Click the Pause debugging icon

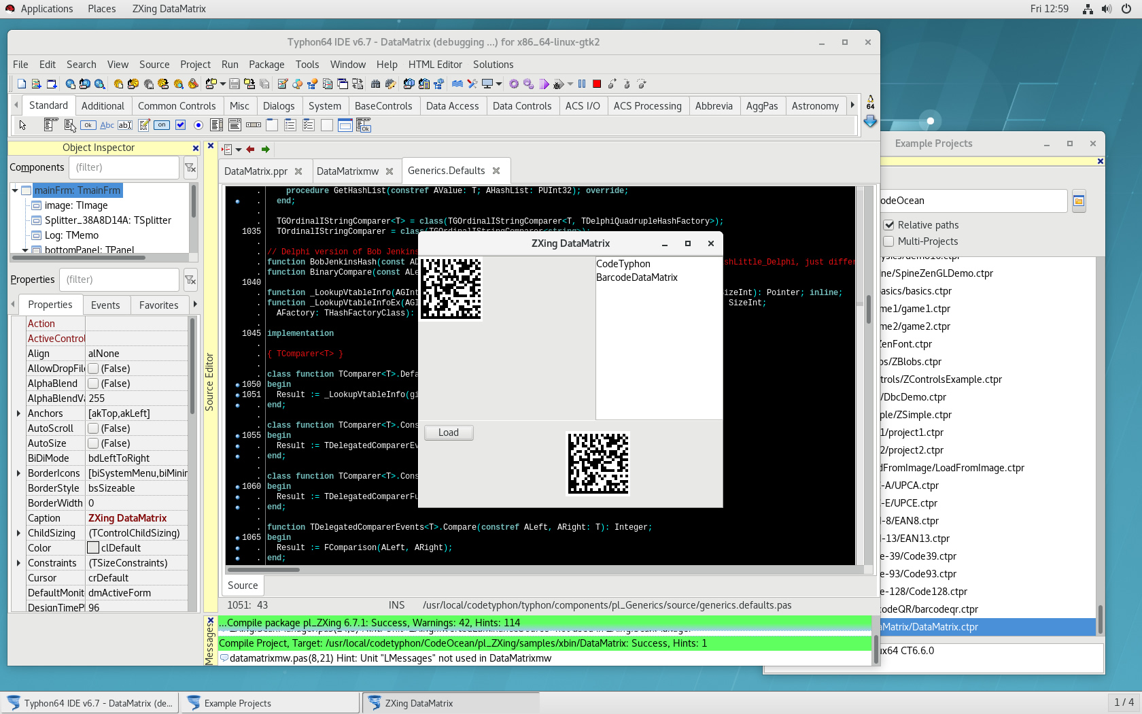(582, 84)
